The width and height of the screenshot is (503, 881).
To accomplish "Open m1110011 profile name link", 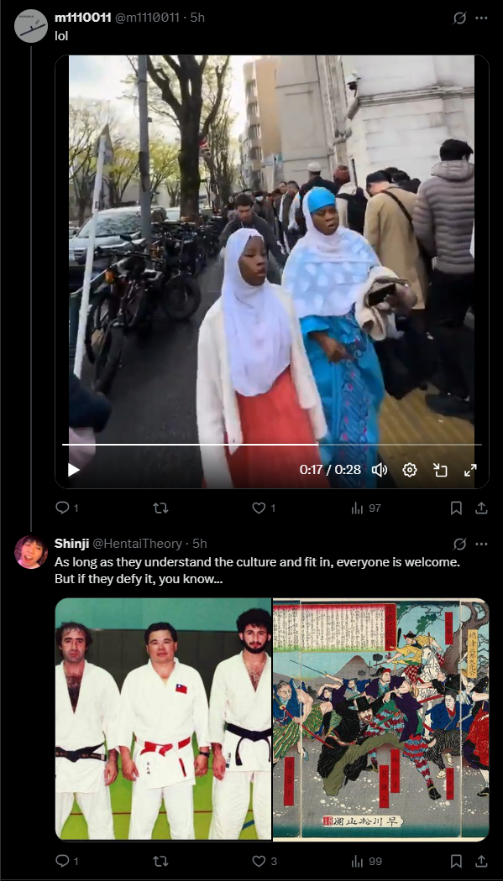I will [x=82, y=18].
